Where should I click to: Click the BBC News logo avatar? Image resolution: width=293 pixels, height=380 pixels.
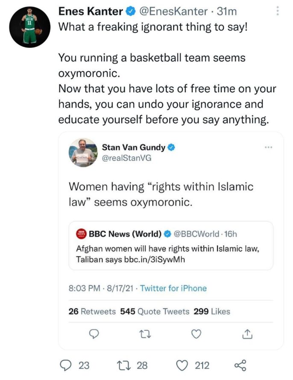click(x=81, y=234)
